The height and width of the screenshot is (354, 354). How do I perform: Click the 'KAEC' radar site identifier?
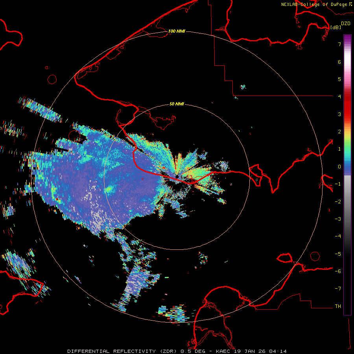[x=223, y=351]
